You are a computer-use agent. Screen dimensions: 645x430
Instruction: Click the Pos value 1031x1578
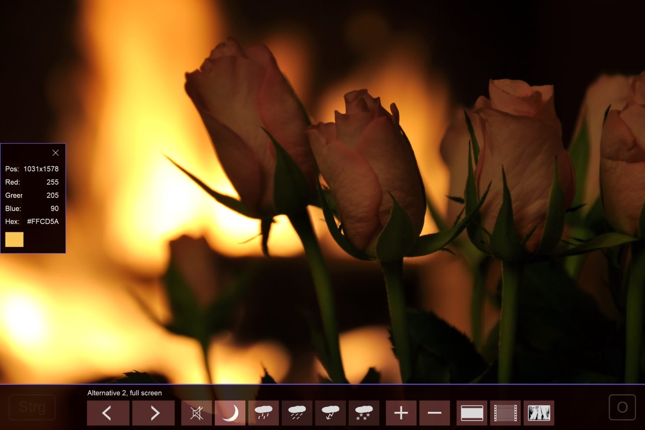point(41,169)
